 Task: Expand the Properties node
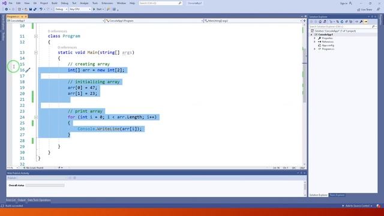click(314, 38)
